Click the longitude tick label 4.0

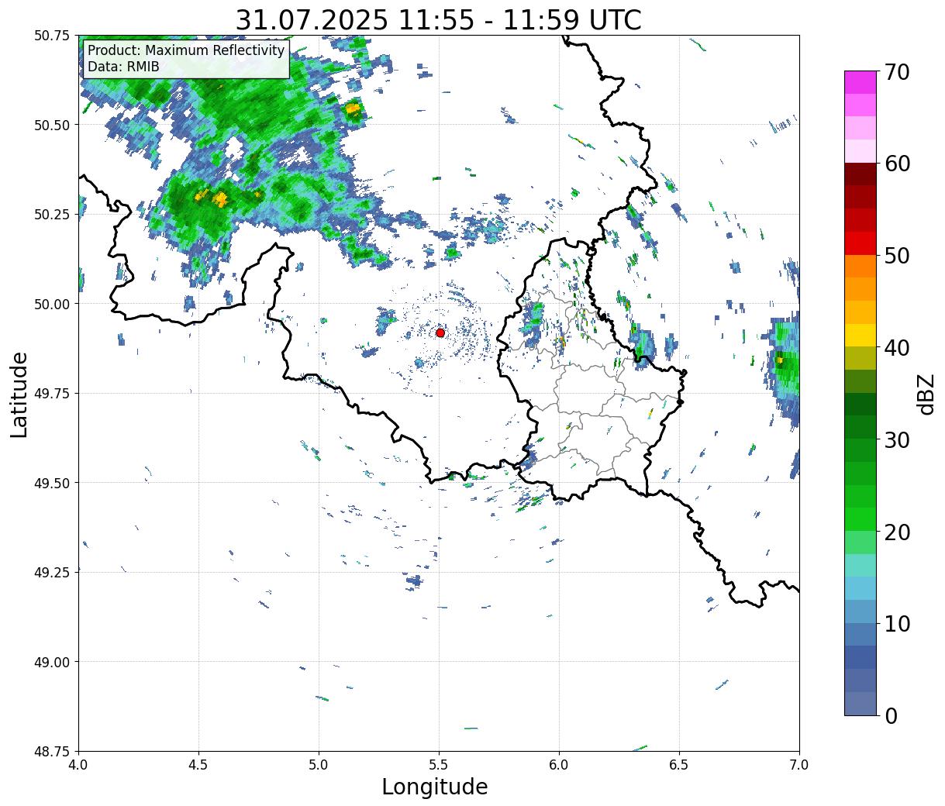click(x=78, y=765)
